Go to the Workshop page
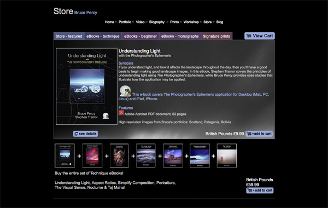This screenshot has height=208, width=328. click(191, 22)
